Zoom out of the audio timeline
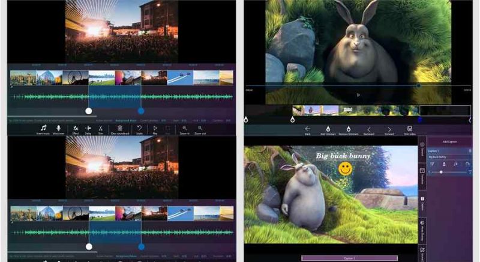The height and width of the screenshot is (262, 480). coord(200,128)
